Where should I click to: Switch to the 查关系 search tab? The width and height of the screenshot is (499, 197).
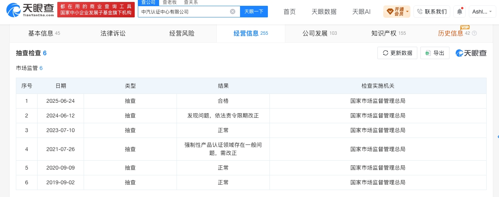191,2
